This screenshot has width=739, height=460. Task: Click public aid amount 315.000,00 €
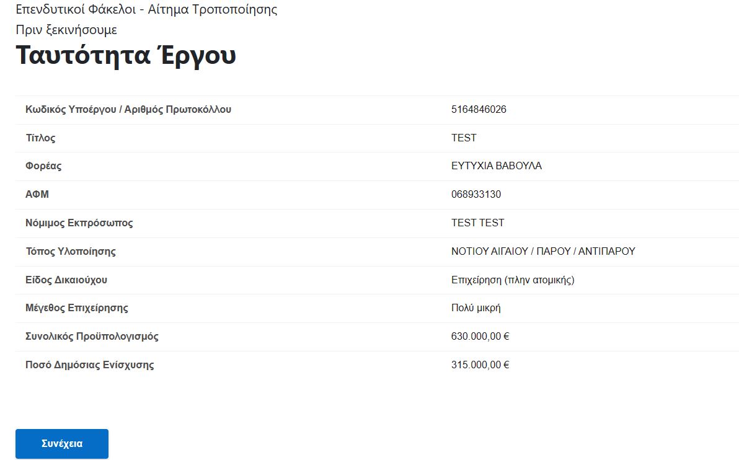click(480, 365)
